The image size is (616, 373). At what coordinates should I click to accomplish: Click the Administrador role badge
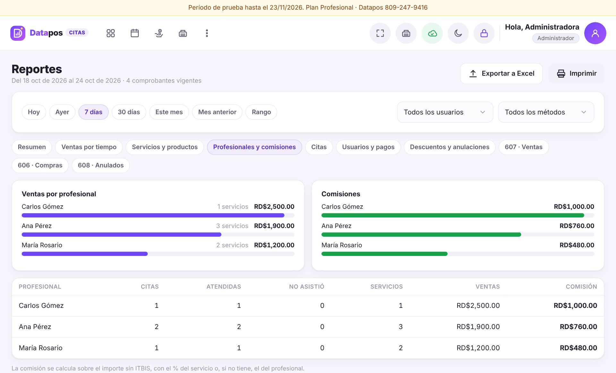(x=556, y=38)
